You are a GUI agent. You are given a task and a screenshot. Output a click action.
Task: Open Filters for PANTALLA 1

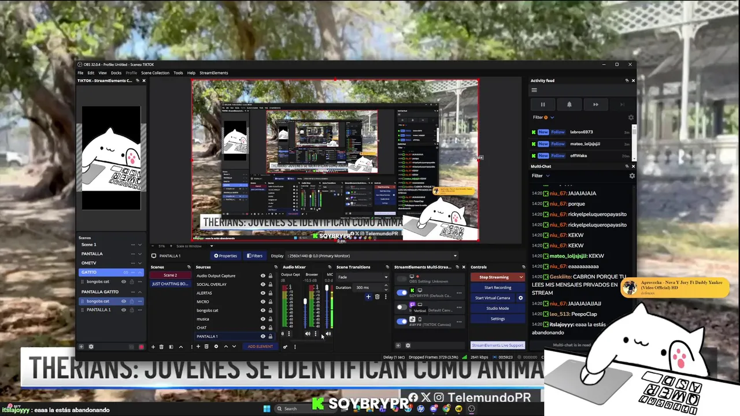tap(254, 256)
